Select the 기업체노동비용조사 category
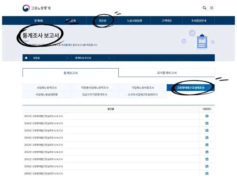Viewport: 237px width, 179px height. click(x=143, y=87)
